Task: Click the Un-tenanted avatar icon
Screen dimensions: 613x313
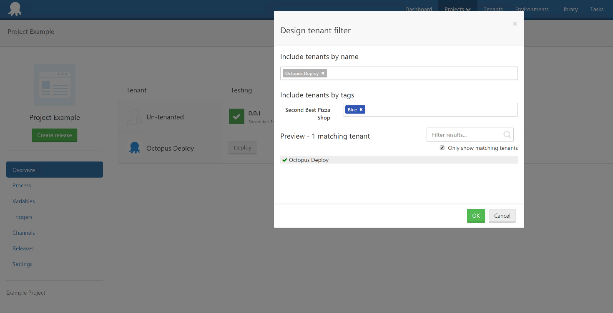Action: (133, 117)
